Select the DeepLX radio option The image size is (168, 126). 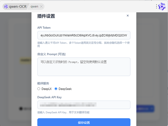tap(39, 89)
